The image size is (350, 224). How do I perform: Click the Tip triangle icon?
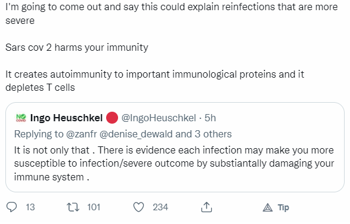(268, 208)
